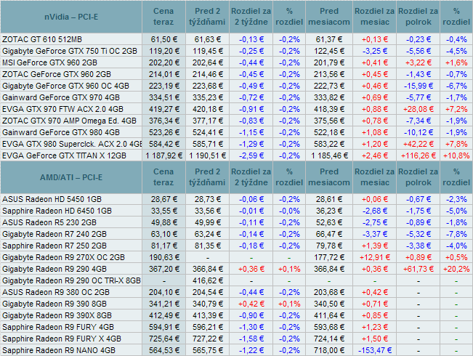This screenshot has width=473, height=356.
Task: Click the -0,0% percentage cell
Action: [289, 211]
